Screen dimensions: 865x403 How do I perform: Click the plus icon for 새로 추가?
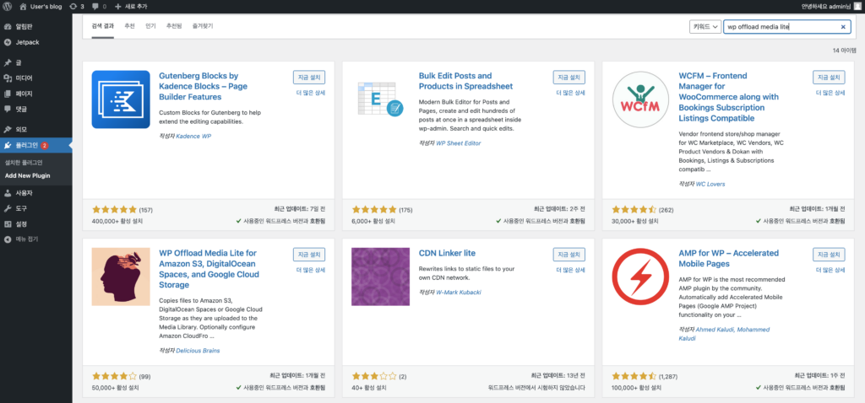click(118, 7)
